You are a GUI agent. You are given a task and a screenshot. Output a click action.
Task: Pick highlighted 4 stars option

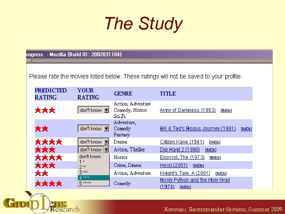point(93,178)
